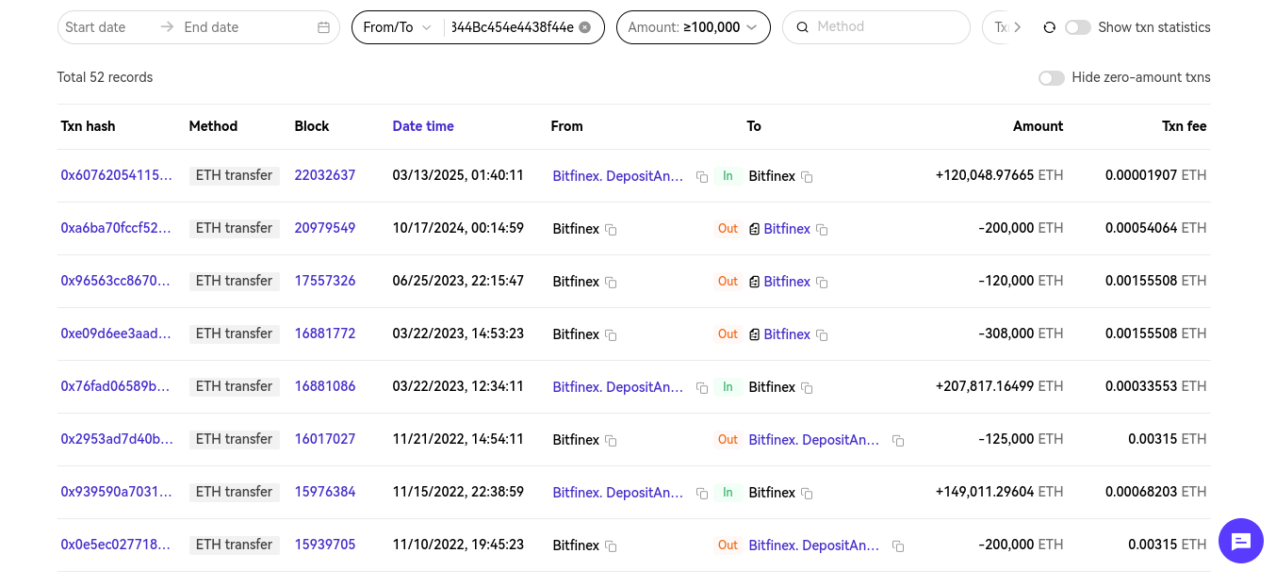Viewport: 1276px width, 586px height.
Task: Open block 17557326
Action: pos(325,281)
